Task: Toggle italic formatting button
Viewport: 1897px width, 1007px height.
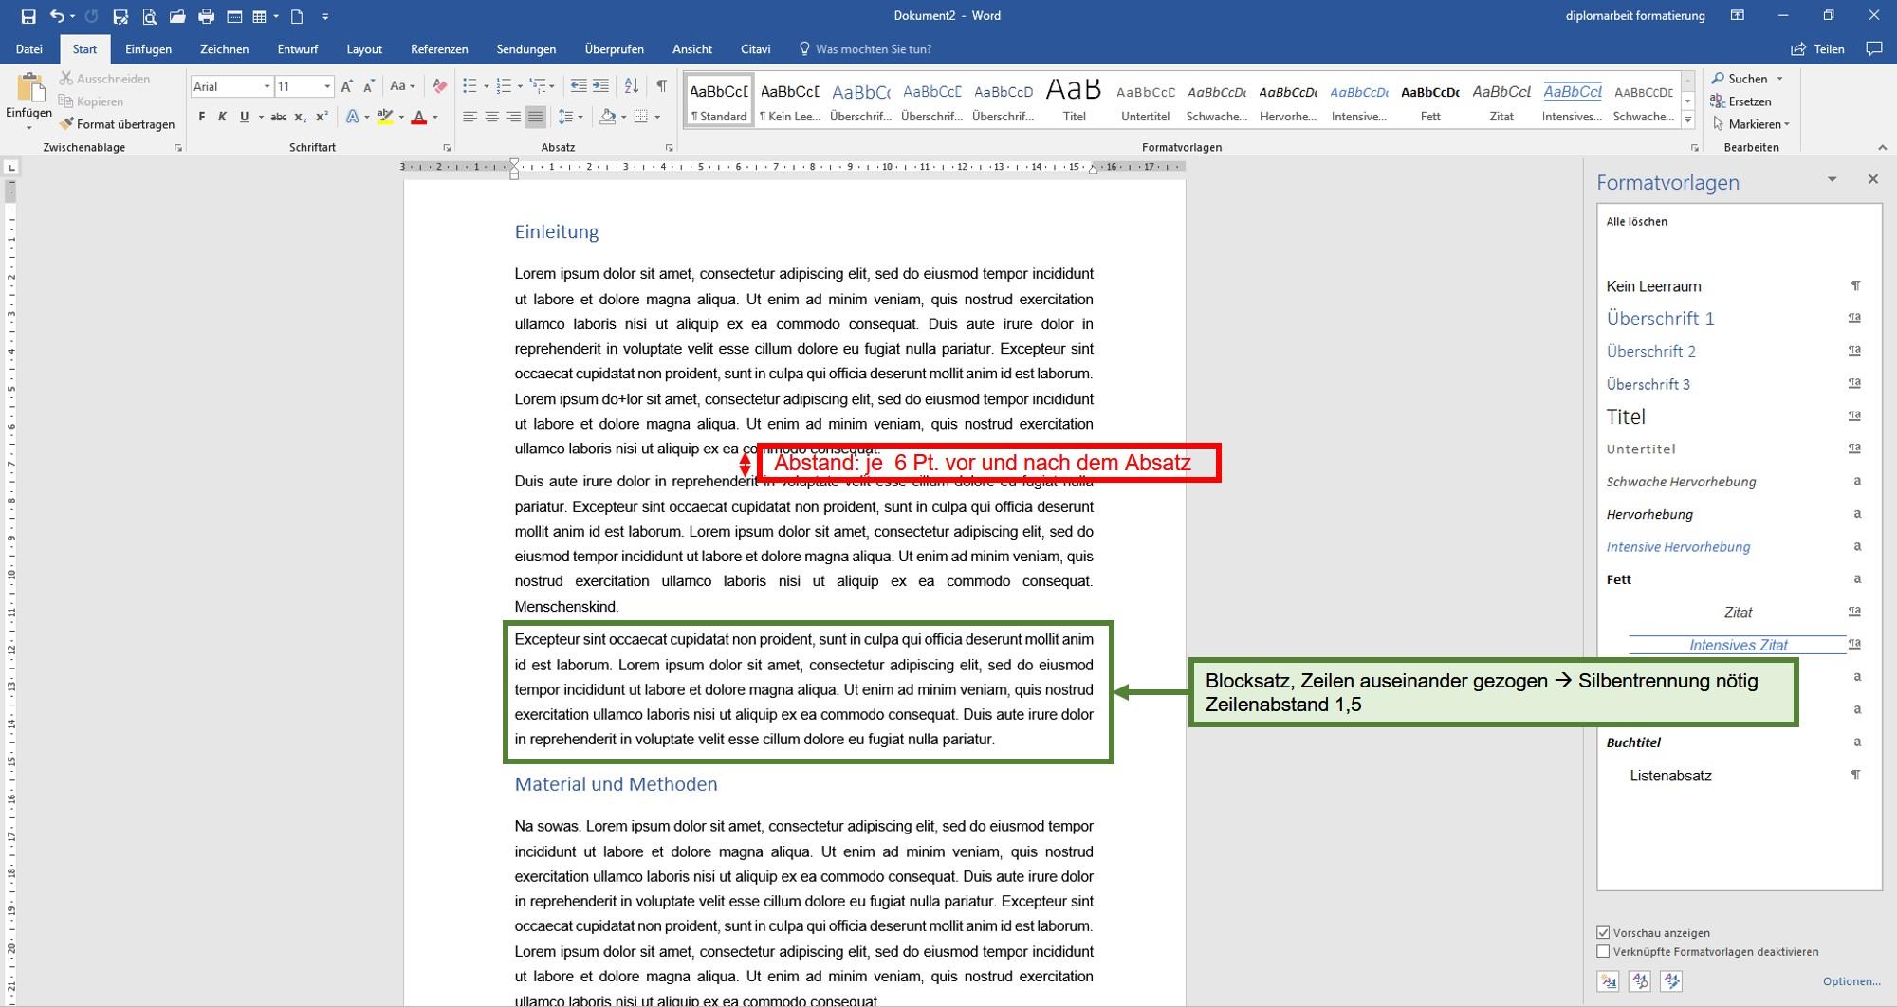Action: (x=222, y=117)
